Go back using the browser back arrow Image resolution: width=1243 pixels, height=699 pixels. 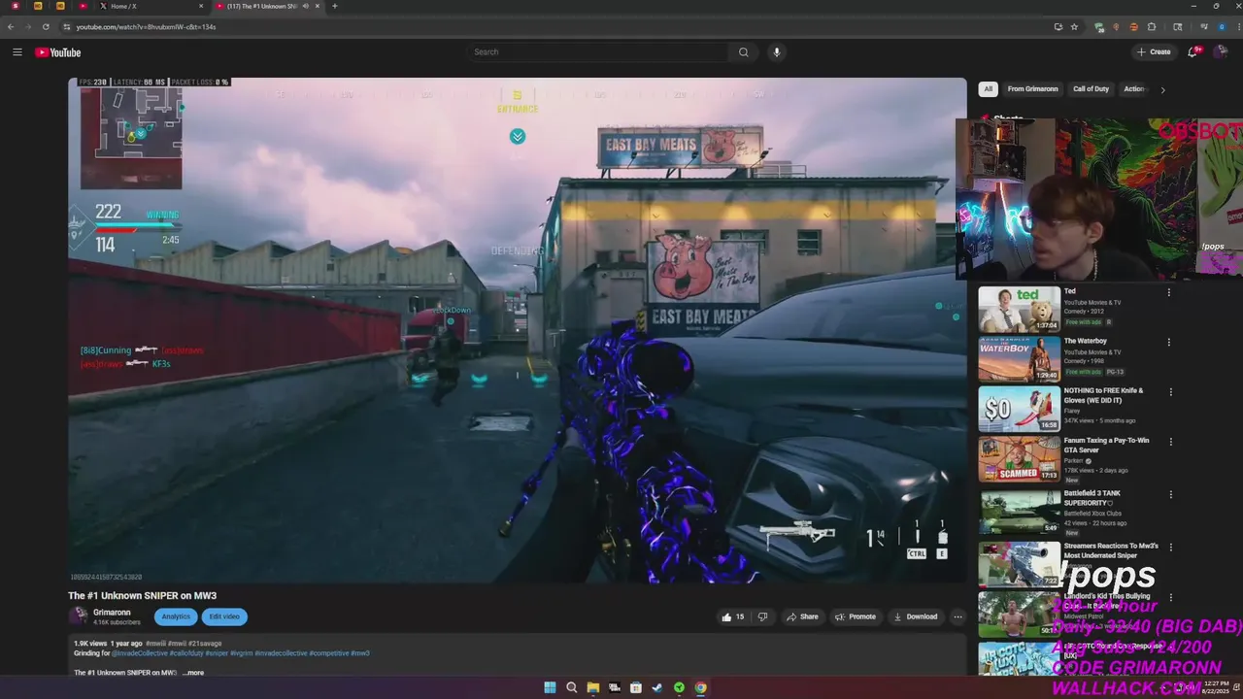click(11, 27)
